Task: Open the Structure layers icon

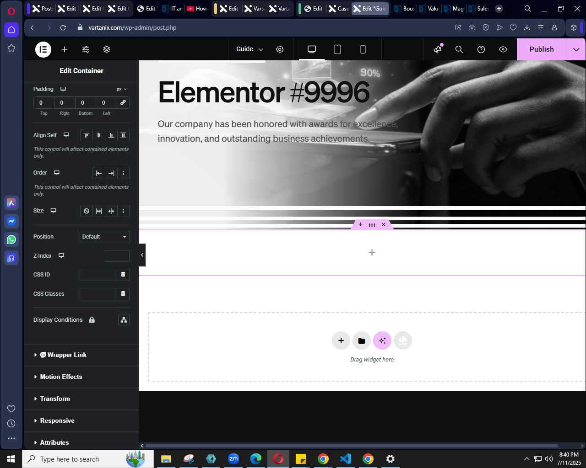Action: click(x=107, y=49)
